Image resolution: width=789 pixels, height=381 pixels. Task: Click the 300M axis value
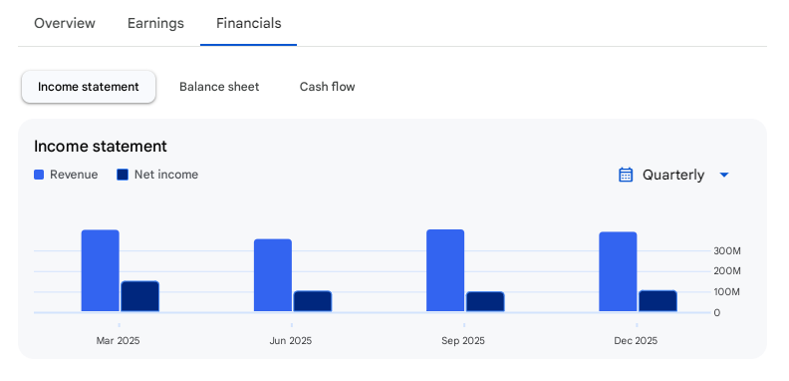pos(727,251)
